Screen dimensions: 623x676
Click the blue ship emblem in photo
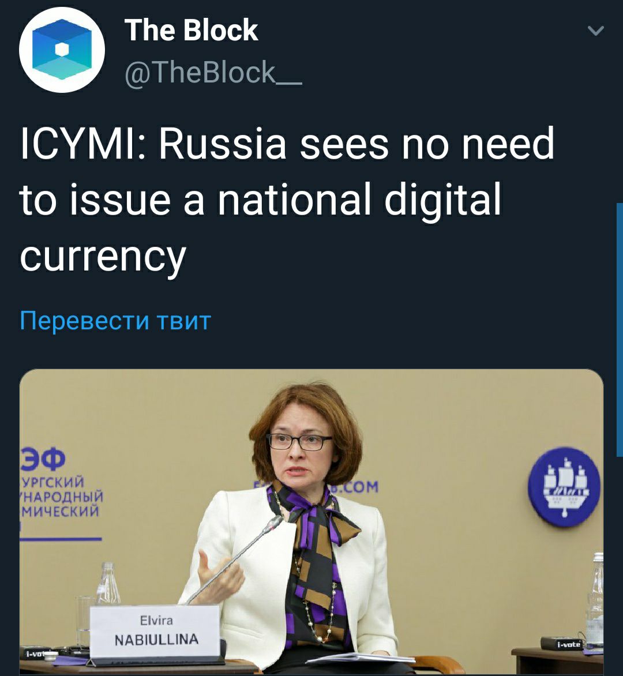point(564,487)
